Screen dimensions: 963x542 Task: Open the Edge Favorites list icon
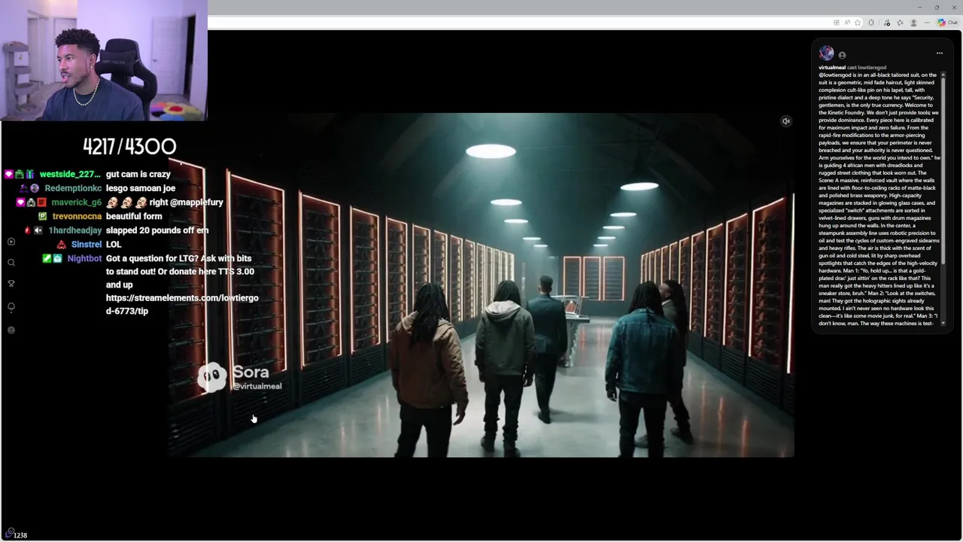pos(900,23)
